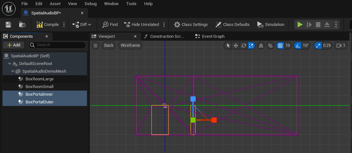Click the select objects arrow tool
This screenshot has height=153, width=352.
(x=228, y=45)
